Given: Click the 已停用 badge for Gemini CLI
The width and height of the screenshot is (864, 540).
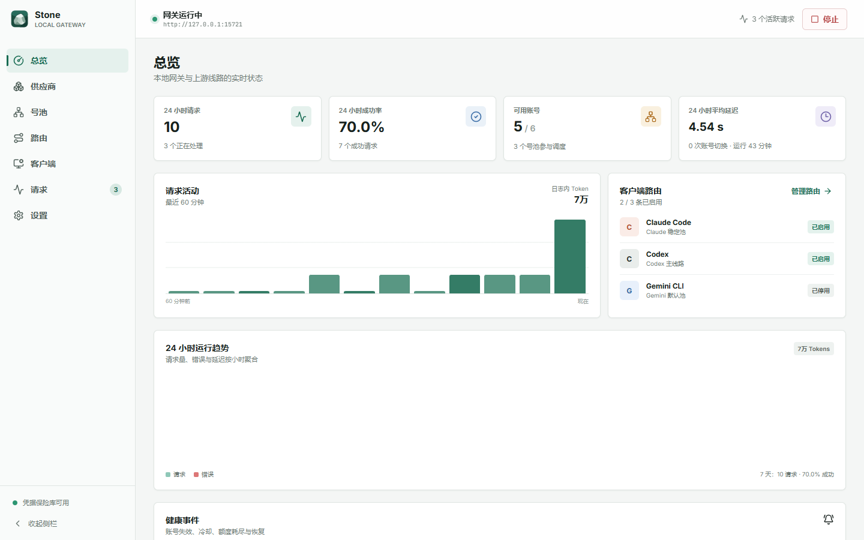Looking at the screenshot, I should click(x=821, y=290).
